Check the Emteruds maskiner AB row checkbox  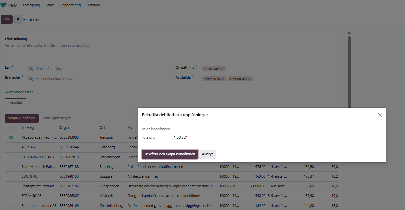point(11,206)
